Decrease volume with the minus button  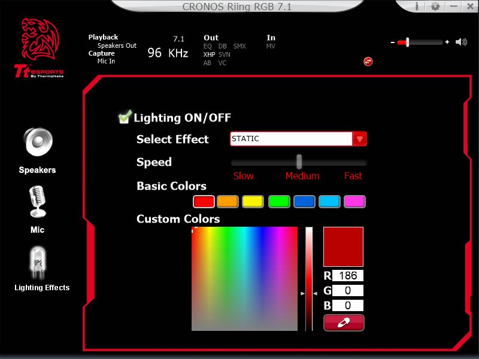point(393,42)
